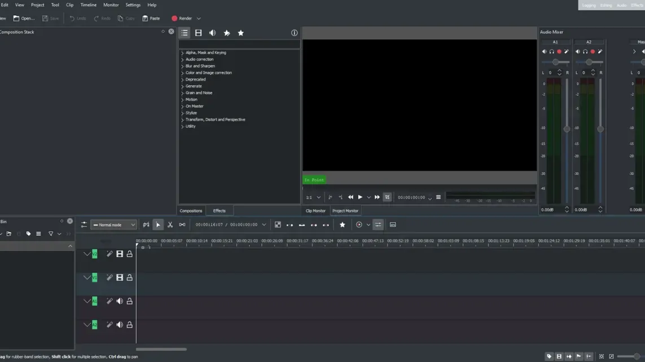645x362 pixels.
Task: Show audio effects only in effects panel
Action: [x=212, y=33]
